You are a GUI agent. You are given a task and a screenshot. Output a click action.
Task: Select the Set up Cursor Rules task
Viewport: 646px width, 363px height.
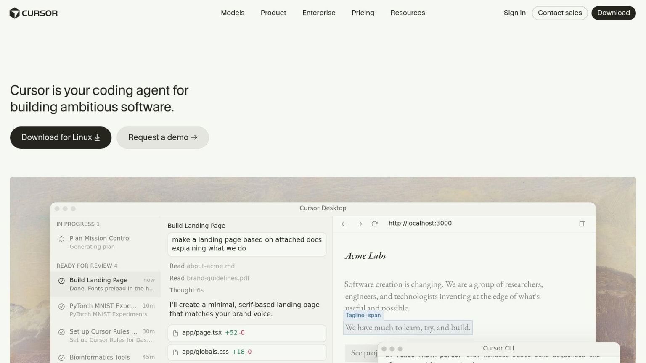[x=106, y=336]
